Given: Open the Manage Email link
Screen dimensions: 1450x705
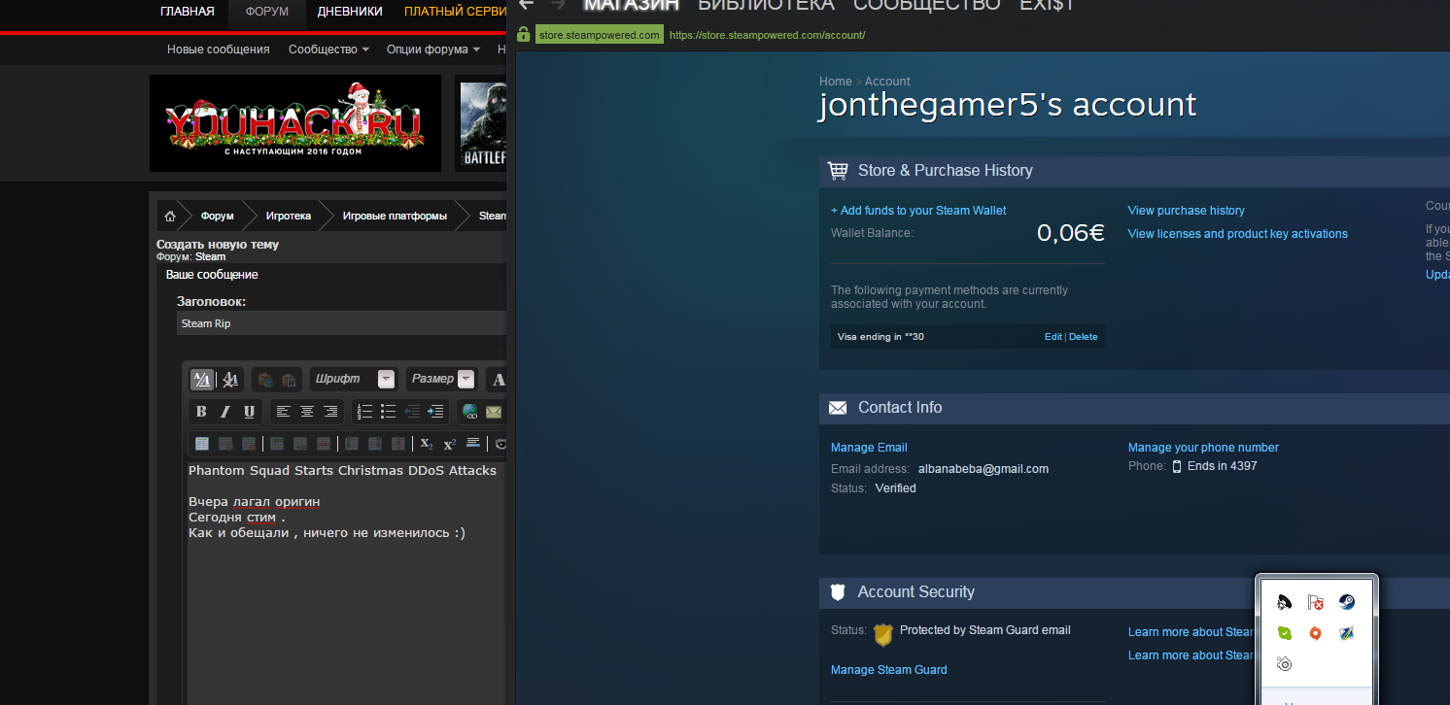Looking at the screenshot, I should [869, 448].
